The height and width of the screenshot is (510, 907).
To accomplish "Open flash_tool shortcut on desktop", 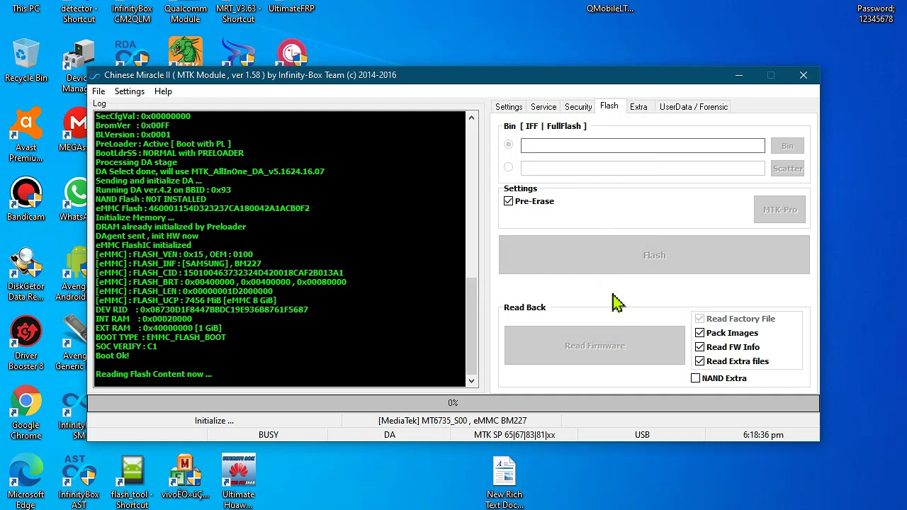I will (132, 482).
